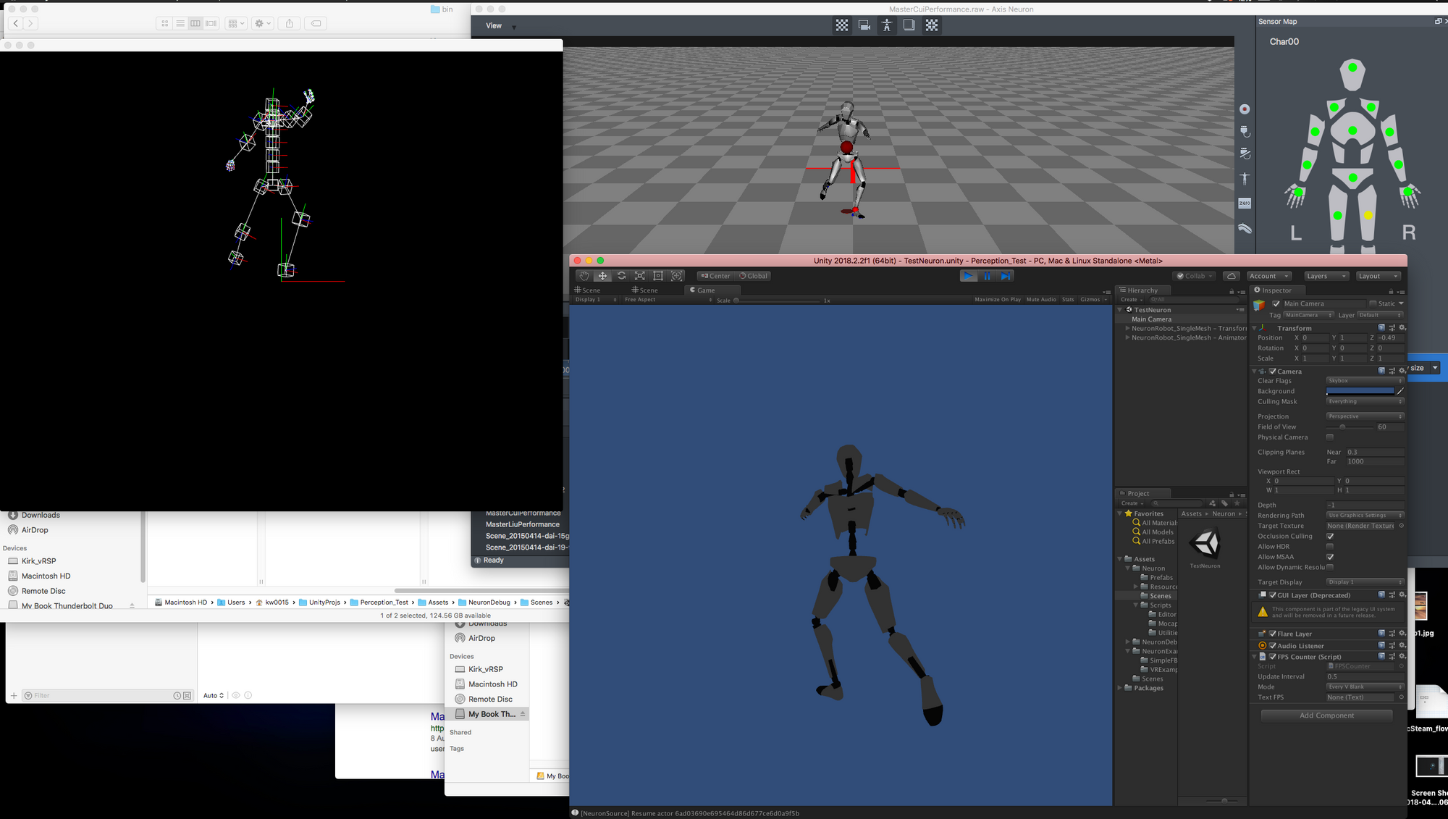Toggle Main Camera active checkbox
The height and width of the screenshot is (819, 1448).
click(1276, 303)
